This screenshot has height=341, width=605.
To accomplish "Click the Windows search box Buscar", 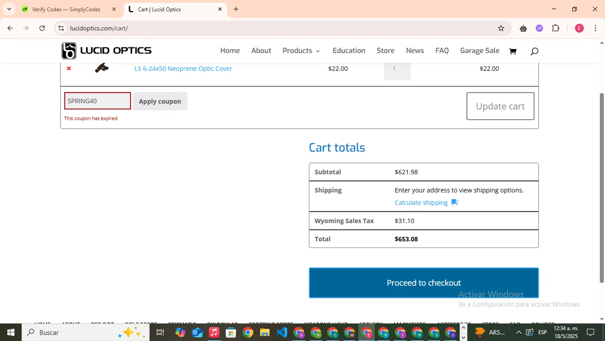I will (86, 333).
